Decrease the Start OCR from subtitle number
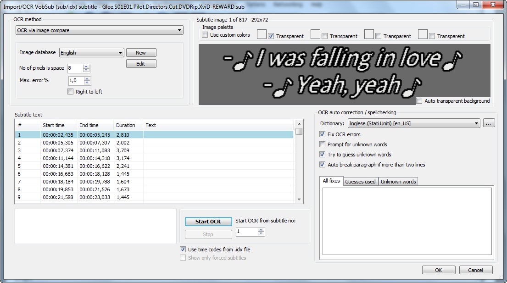Viewport: 507px width, 283px height. (261, 233)
